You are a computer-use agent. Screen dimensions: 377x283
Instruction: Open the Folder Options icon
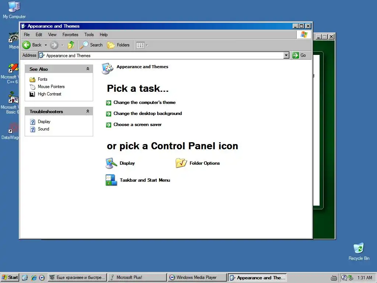point(181,163)
